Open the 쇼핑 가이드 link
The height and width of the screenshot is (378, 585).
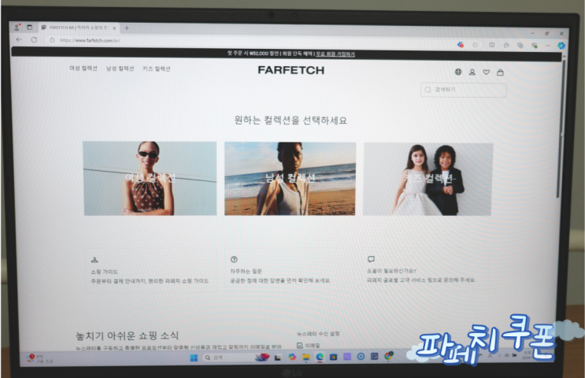point(105,272)
